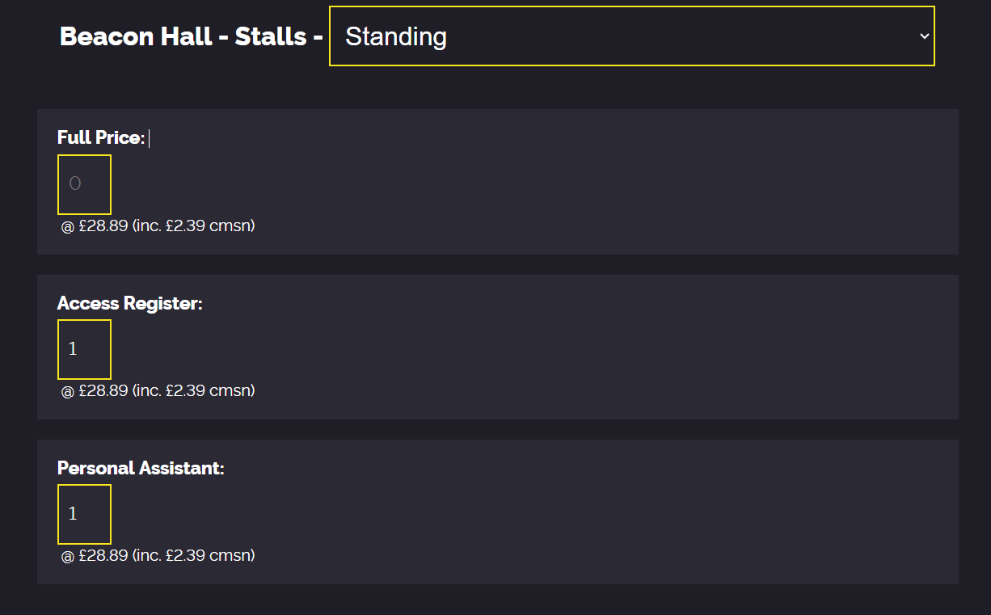Click commission note under Access Register field
991x615 pixels.
194,391
